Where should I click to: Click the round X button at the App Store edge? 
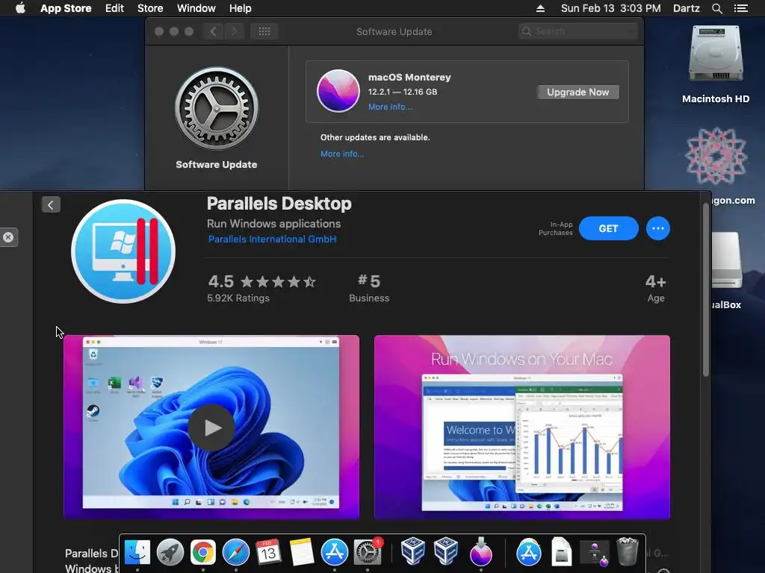click(x=8, y=237)
